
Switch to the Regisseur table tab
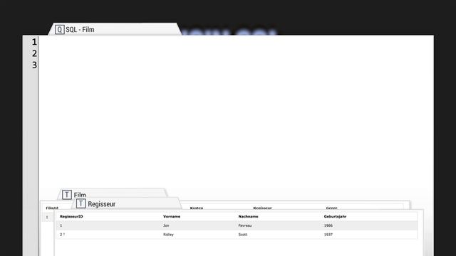tap(127, 203)
